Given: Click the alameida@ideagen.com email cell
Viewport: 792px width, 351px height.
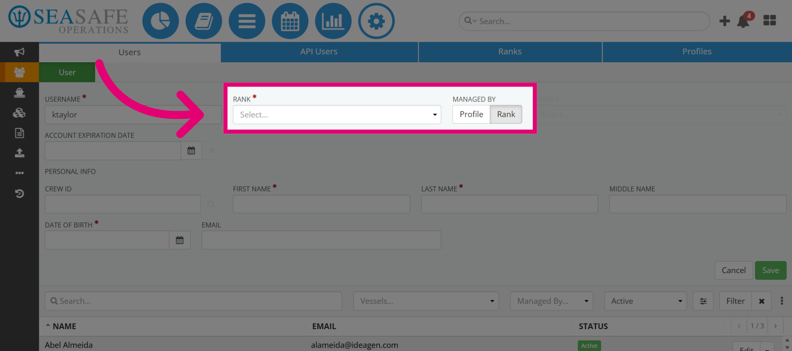Looking at the screenshot, I should click(354, 345).
